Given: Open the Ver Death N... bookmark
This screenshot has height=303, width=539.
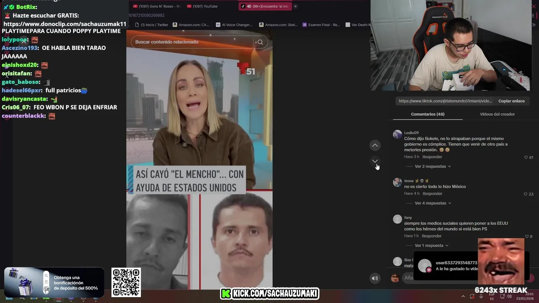Looking at the screenshot, I should 358,25.
